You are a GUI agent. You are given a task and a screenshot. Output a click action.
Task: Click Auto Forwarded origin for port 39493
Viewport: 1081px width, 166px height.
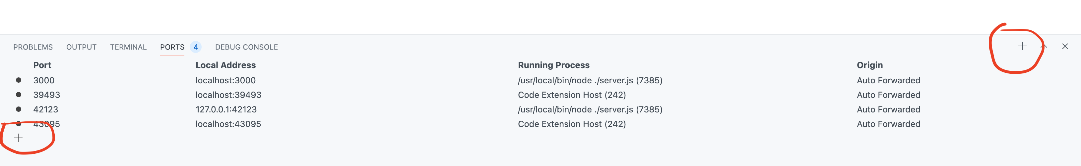click(x=888, y=95)
